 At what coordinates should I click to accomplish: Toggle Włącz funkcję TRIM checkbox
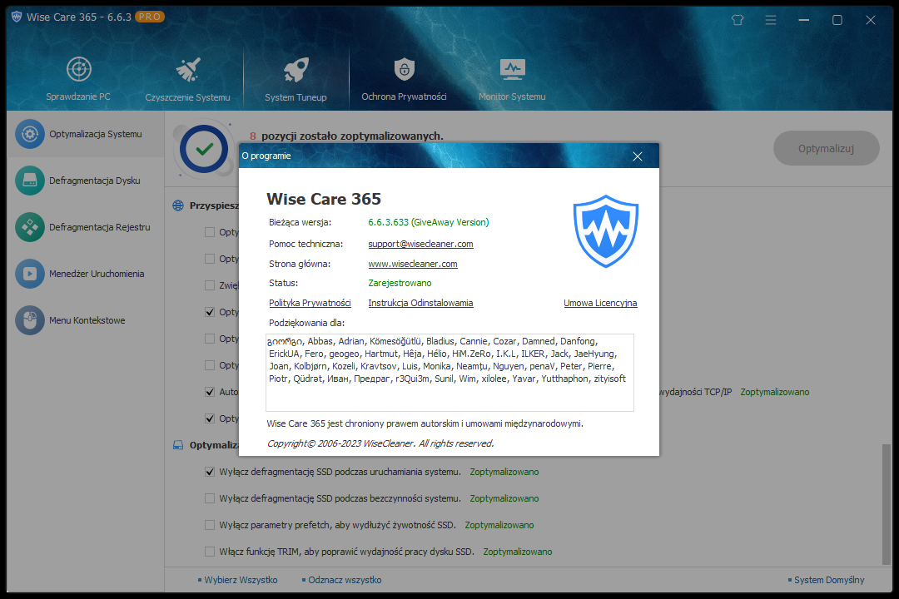click(210, 552)
